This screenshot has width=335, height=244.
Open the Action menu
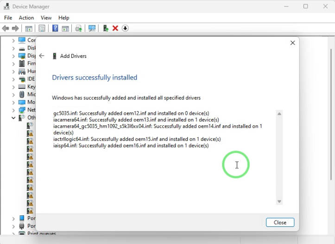click(26, 18)
